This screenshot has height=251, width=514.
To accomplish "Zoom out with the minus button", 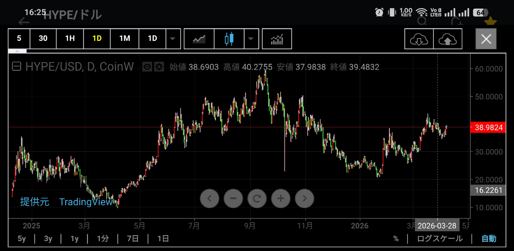I will (x=233, y=198).
